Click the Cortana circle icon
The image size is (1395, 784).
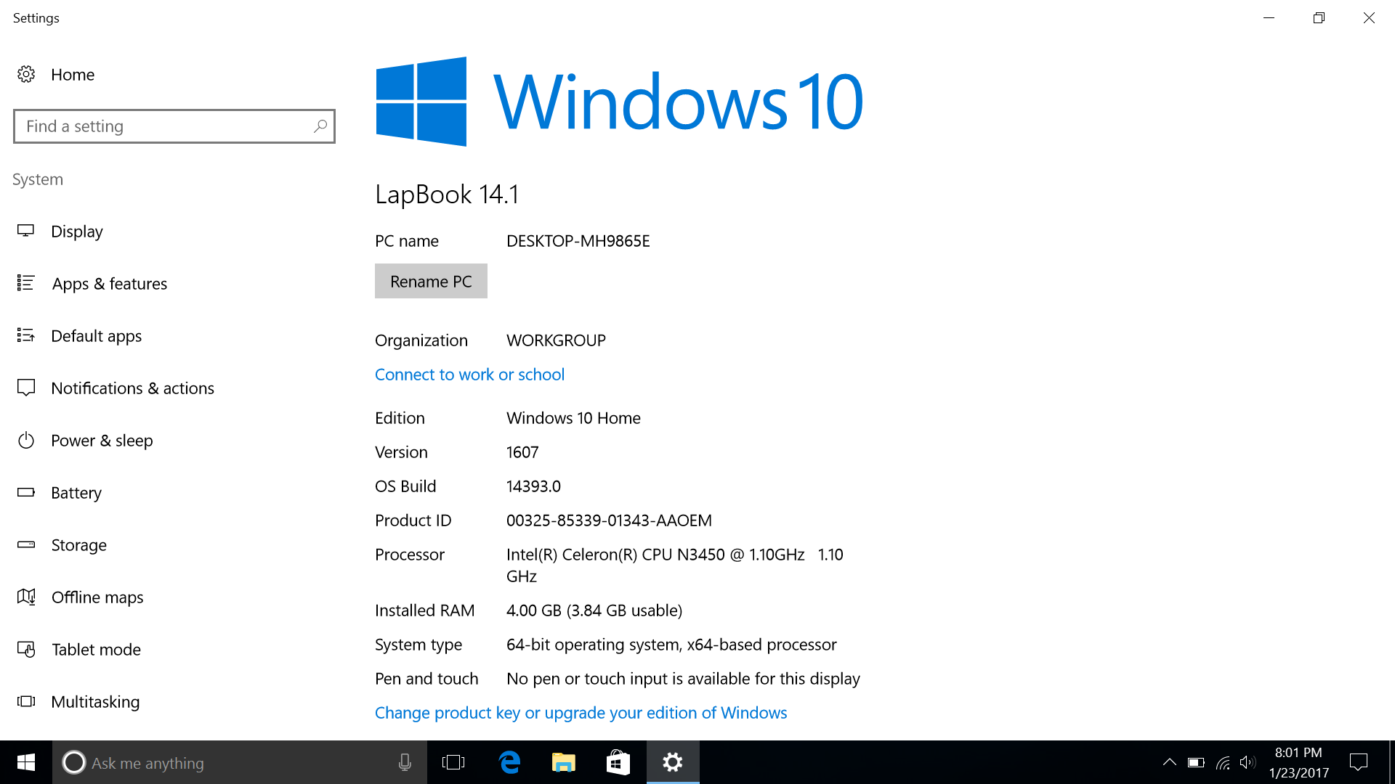pos(74,762)
